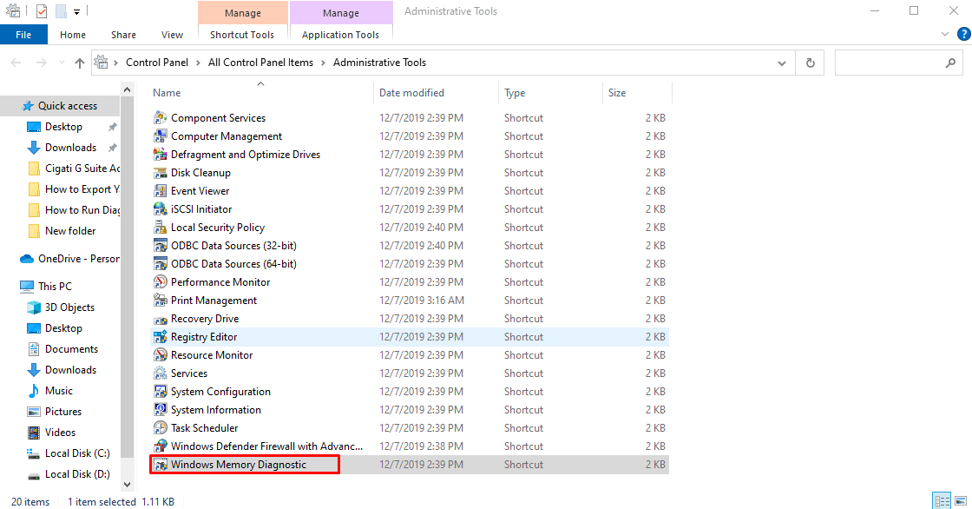972x509 pixels.
Task: Open Local Disk (D:) drive
Action: (x=69, y=474)
